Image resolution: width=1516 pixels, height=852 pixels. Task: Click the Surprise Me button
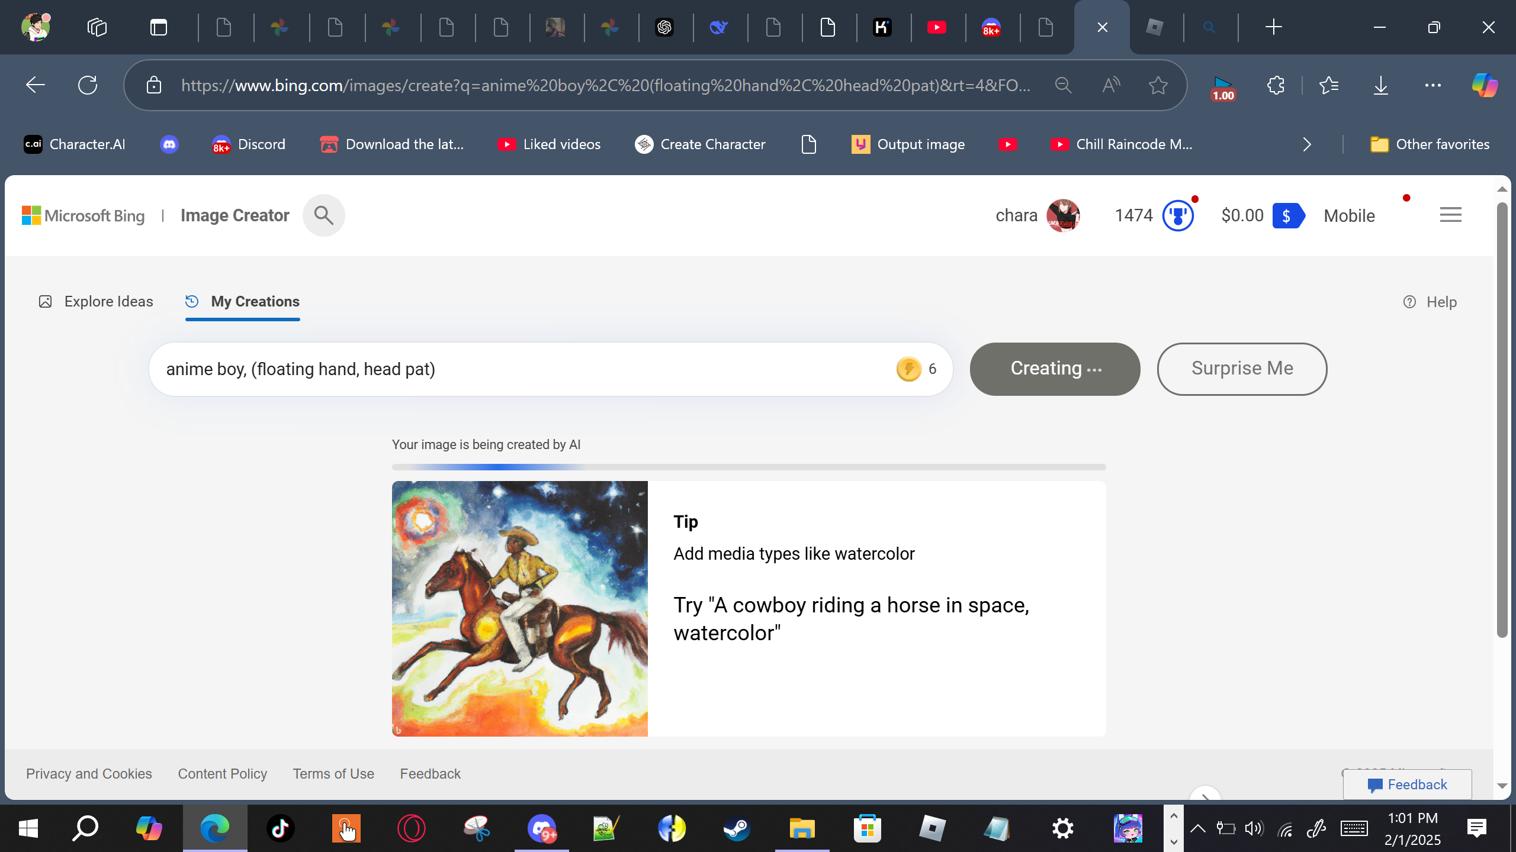[x=1242, y=369]
